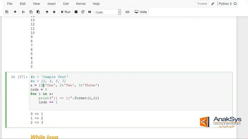
Task: Copy selected cells using the toolbar icon
Action: tap(31, 12)
